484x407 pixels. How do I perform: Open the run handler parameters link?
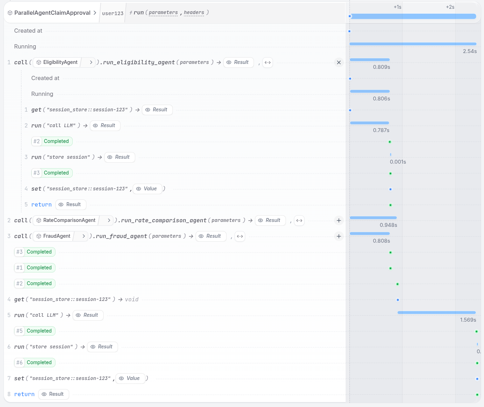coord(163,13)
